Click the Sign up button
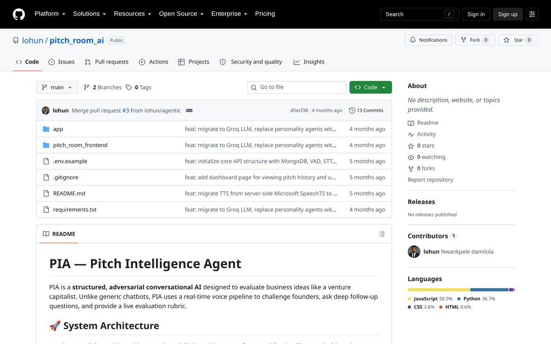This screenshot has width=551, height=344. coord(508,14)
